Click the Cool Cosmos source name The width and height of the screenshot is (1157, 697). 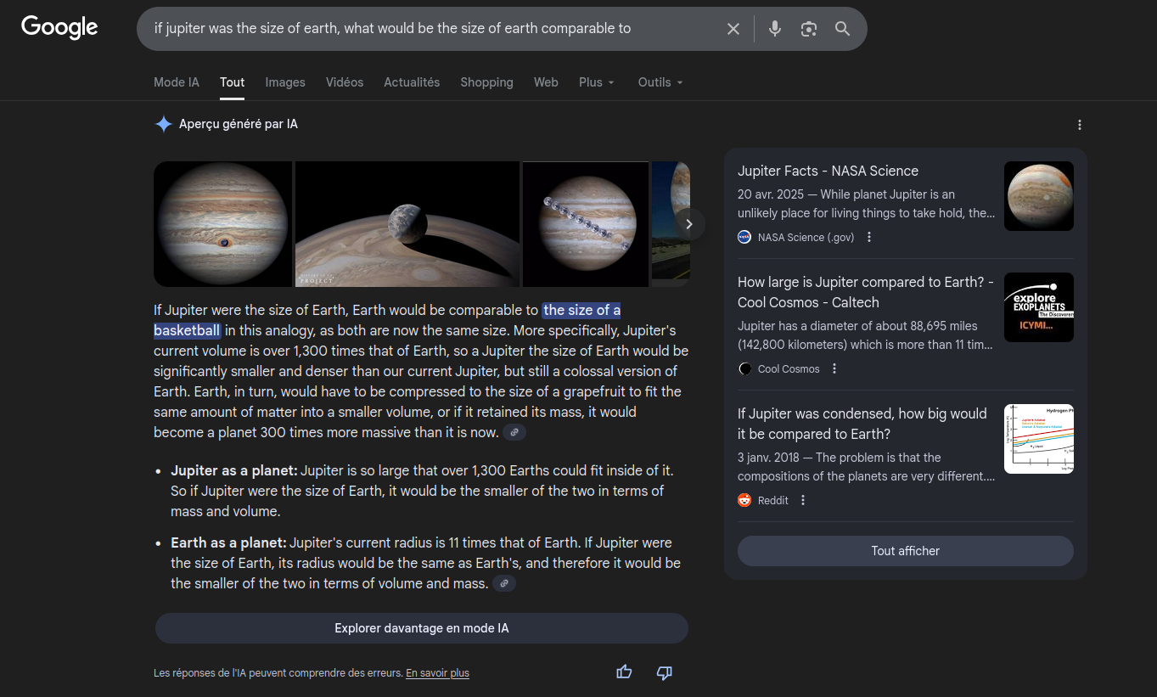[789, 369]
